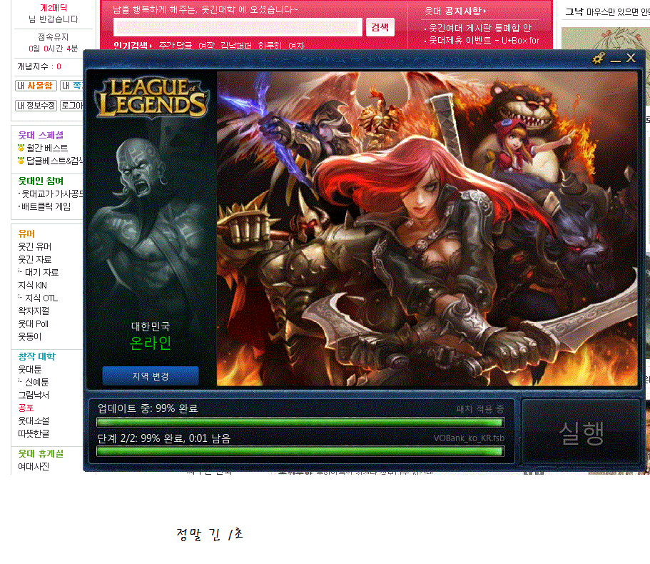Click the 검색 search button on the website

click(x=380, y=27)
